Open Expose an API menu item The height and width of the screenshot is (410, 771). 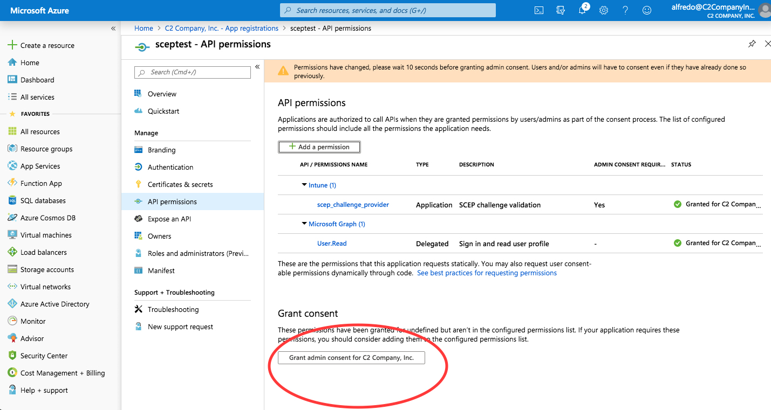[x=169, y=219]
